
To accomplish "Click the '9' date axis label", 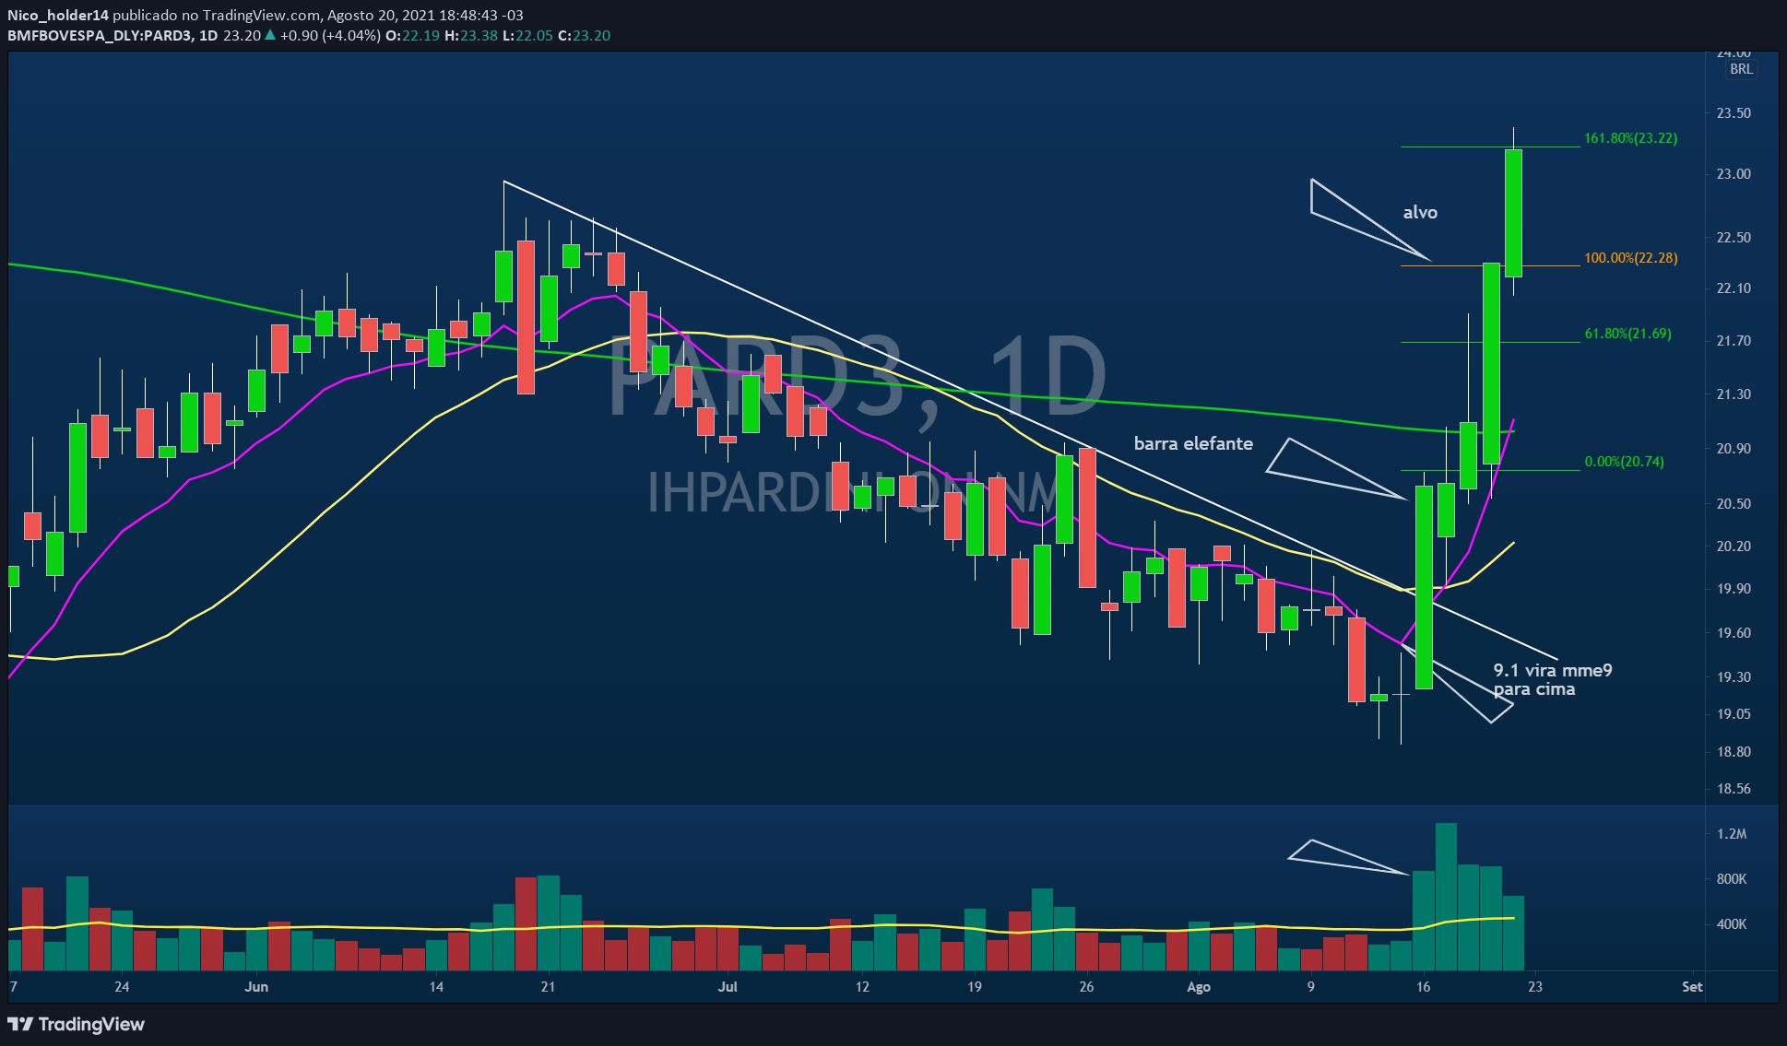I will [x=1311, y=987].
